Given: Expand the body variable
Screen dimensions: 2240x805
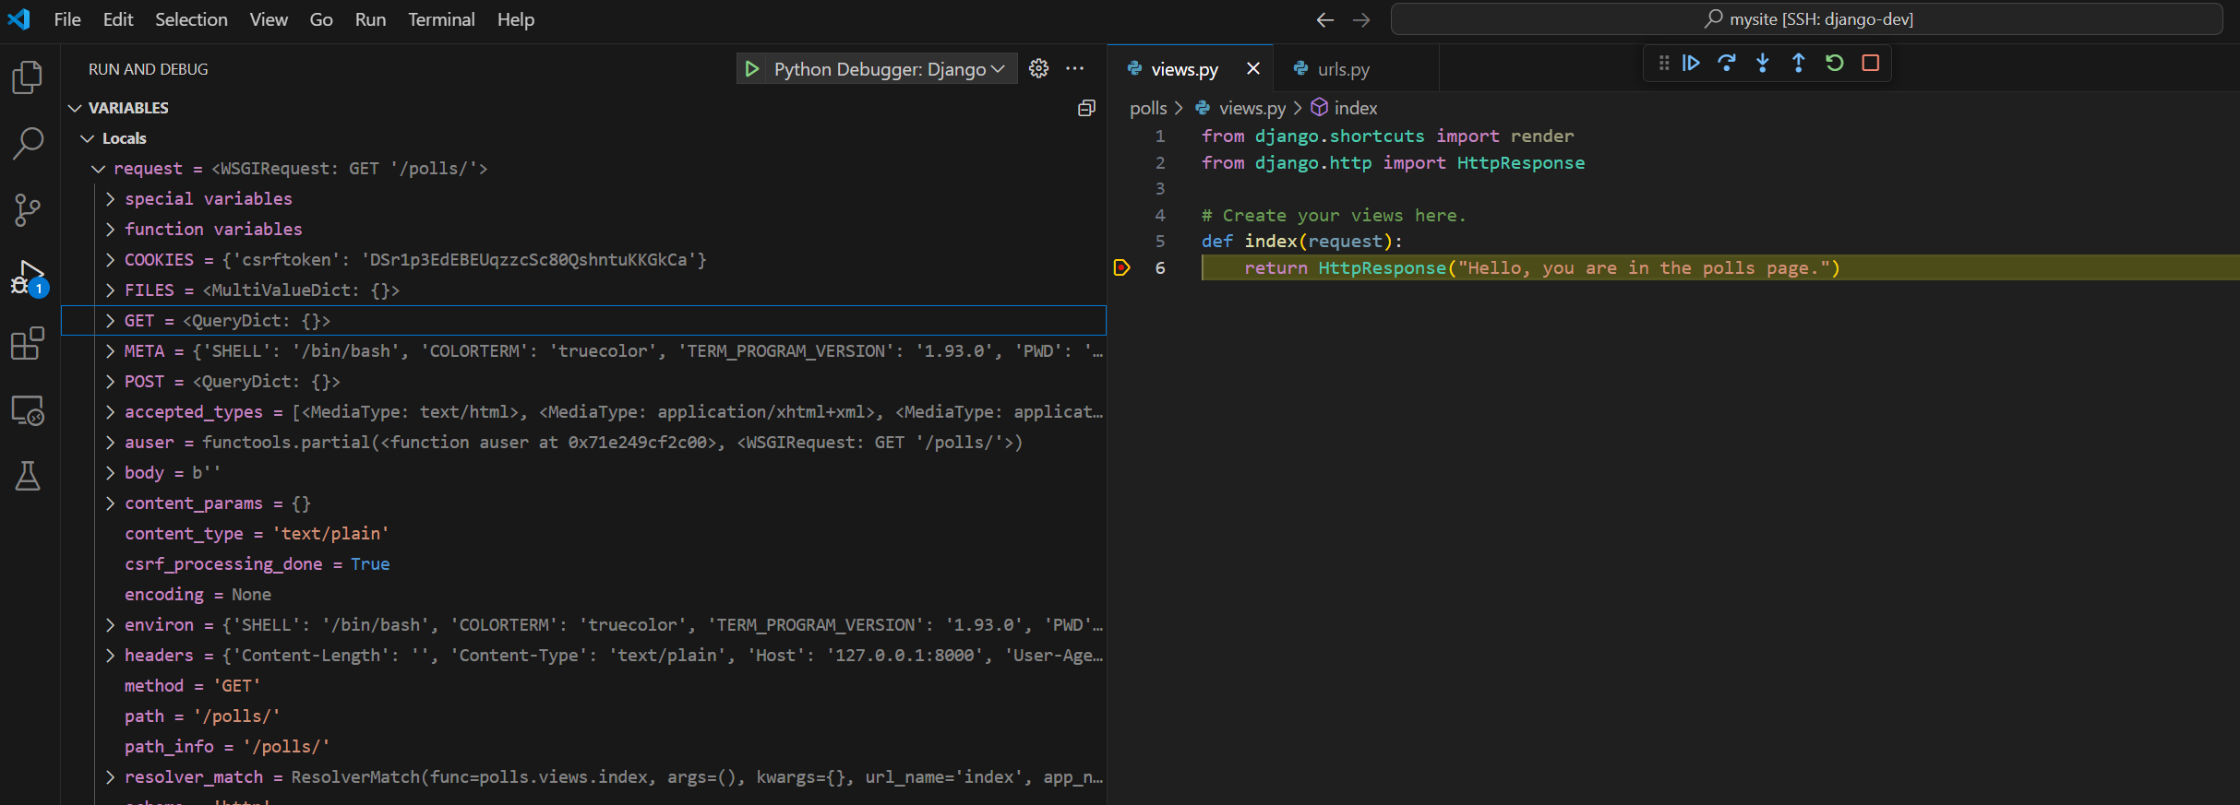Looking at the screenshot, I should [x=110, y=473].
